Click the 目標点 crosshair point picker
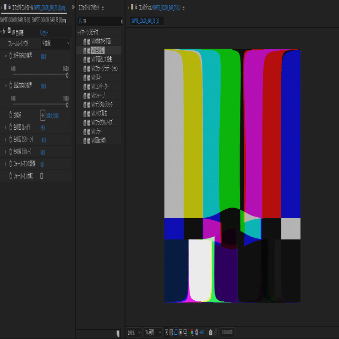The image size is (339, 339). click(42, 115)
